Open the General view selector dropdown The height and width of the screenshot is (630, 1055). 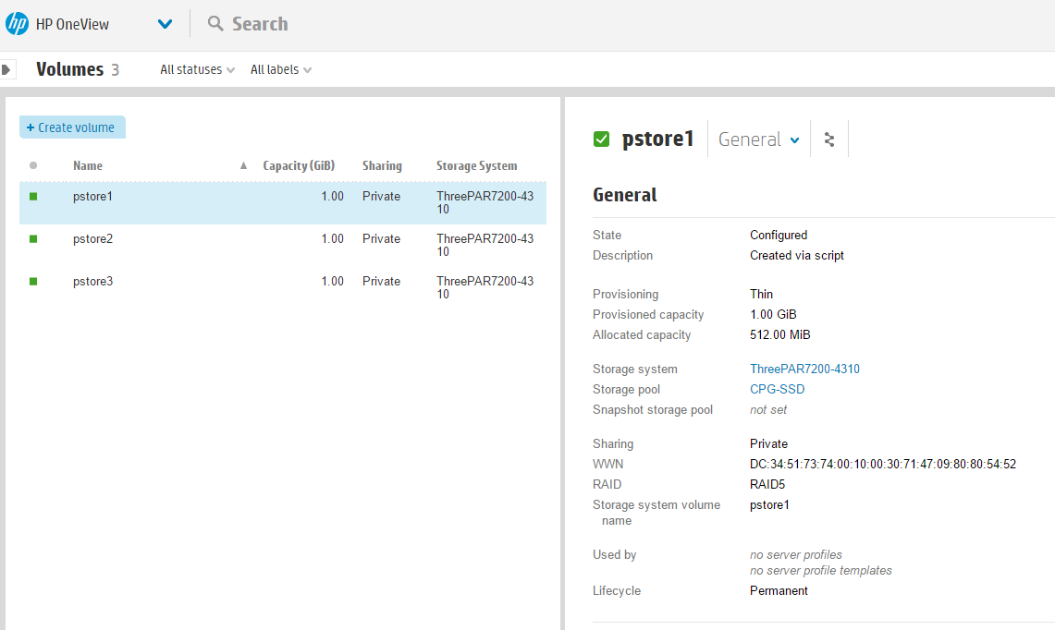(x=758, y=139)
